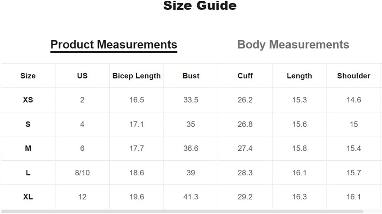
Task: Click the Bicep Length column header
Action: pos(137,76)
